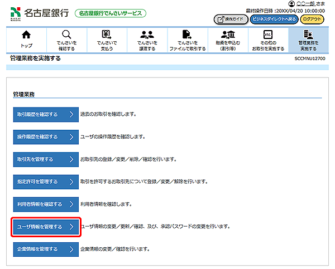Open 取引履歴を確認する menu item
Screen dimensions: 335x269
pos(44,114)
